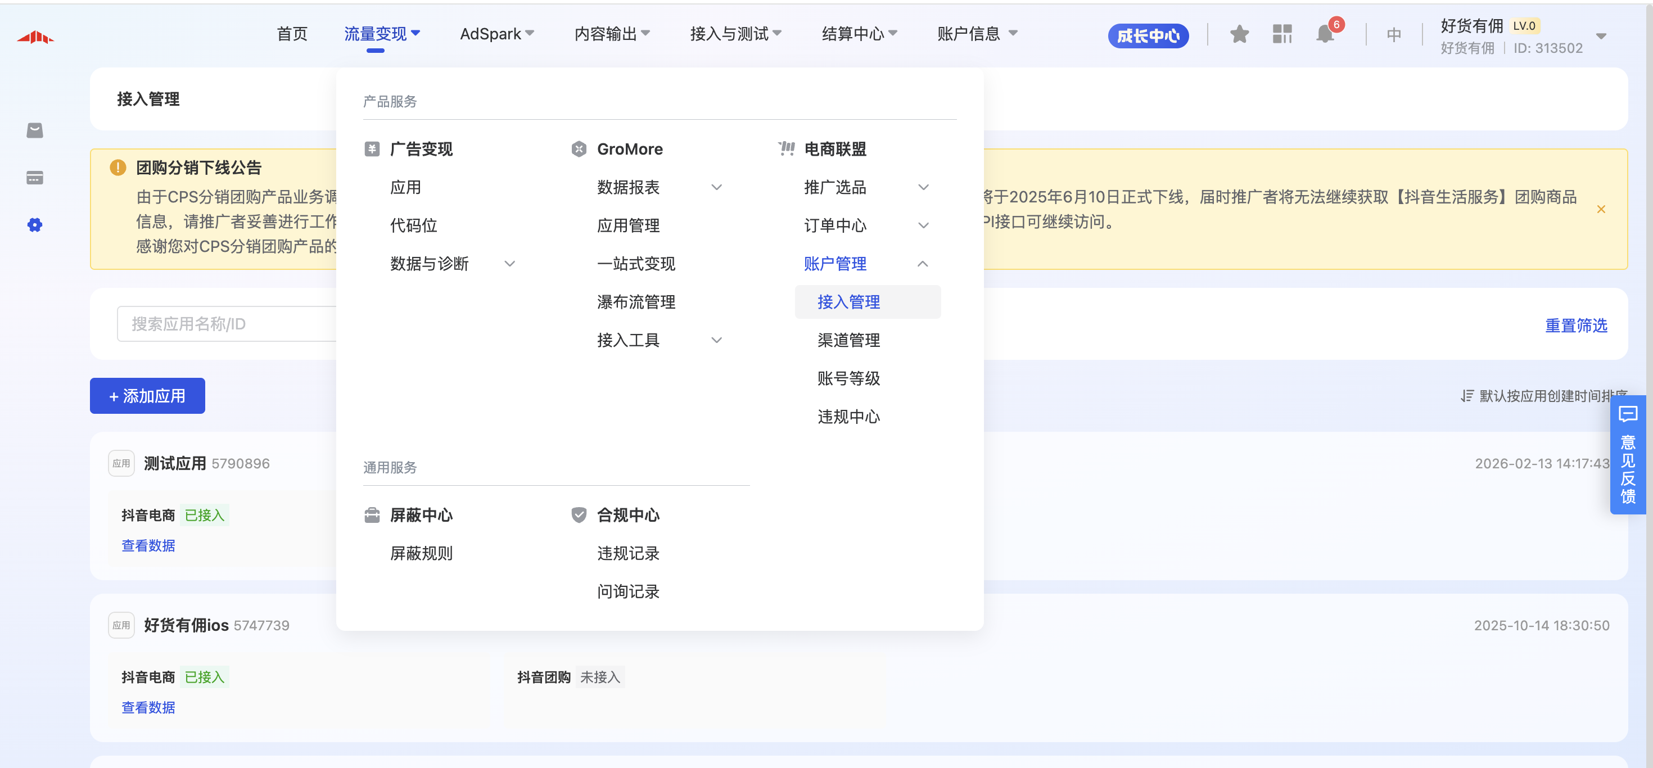Select 渠道管理 in the menu

(848, 340)
